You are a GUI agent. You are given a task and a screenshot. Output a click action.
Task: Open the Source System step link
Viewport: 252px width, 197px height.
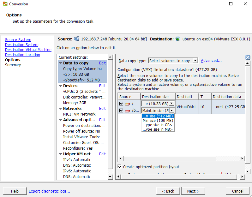coord(18,40)
